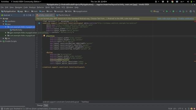Screen dimensions: 196x110
Task: Click the TextView bottom breadcrumb
Action: coord(85,102)
